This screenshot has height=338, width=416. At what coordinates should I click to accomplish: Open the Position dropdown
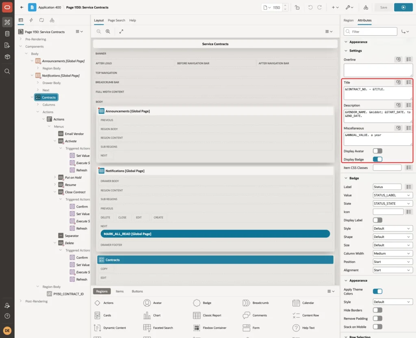393,262
